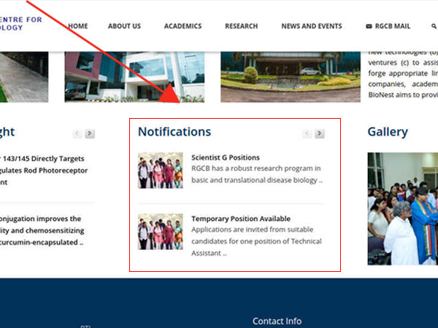438x328 pixels.
Task: Click the paved walkway campus photo
Action: (24, 77)
